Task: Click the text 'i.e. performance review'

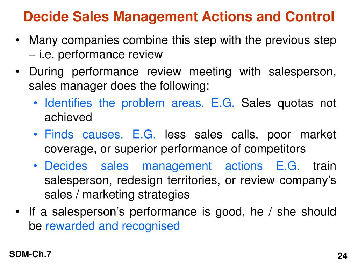Action: pos(101,55)
